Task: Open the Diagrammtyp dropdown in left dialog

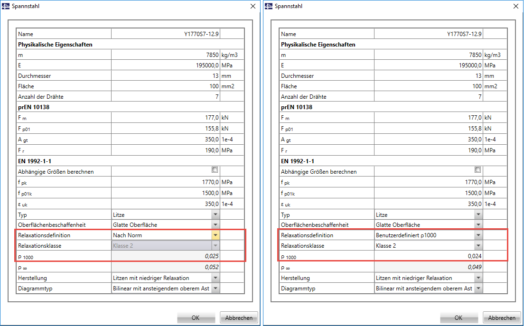Action: (215, 289)
